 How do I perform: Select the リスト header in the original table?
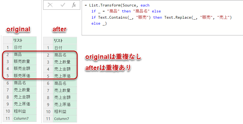click(x=24, y=40)
